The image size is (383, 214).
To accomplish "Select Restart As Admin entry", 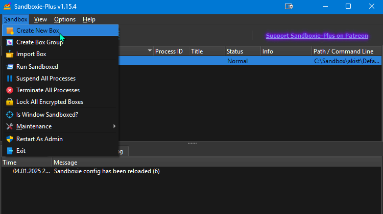I will click(x=60, y=139).
